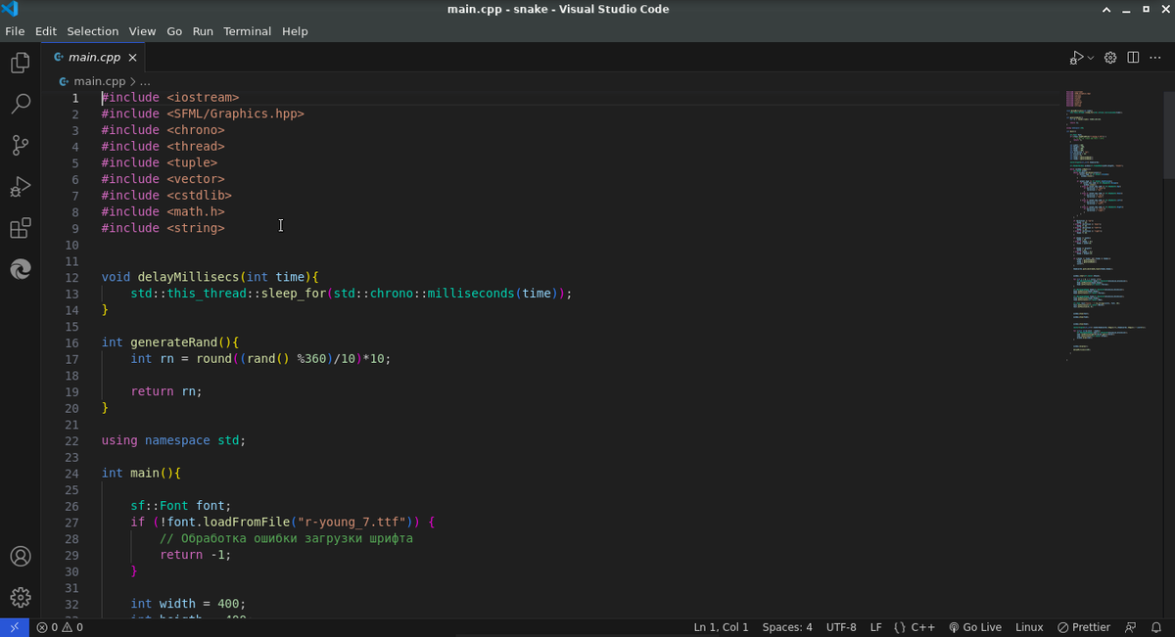The height and width of the screenshot is (637, 1175).
Task: Click the #include <iostream> line
Action: tap(170, 98)
